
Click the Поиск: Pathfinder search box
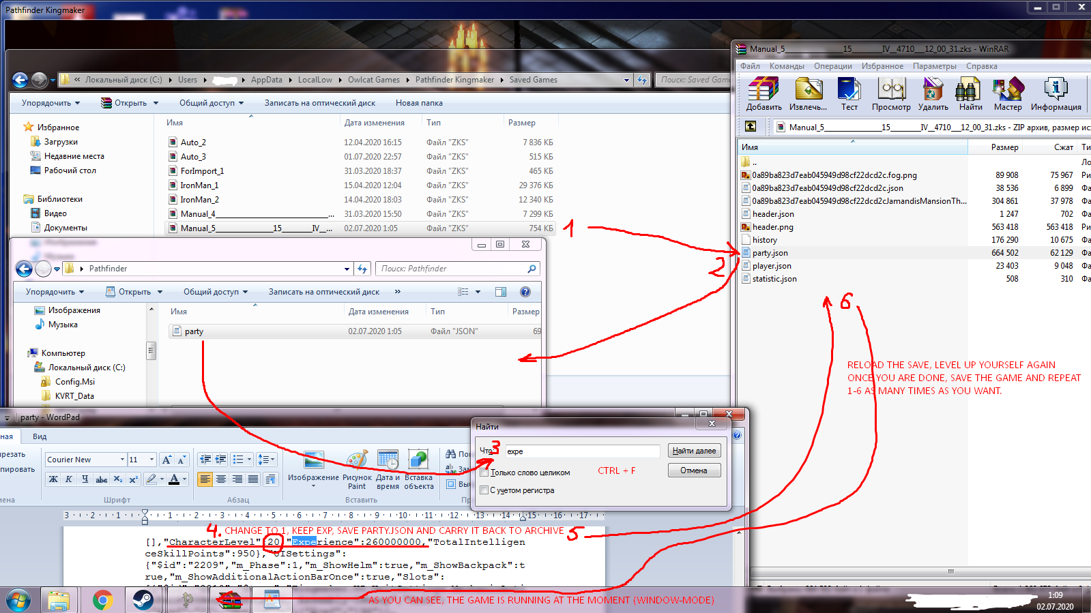tap(458, 269)
